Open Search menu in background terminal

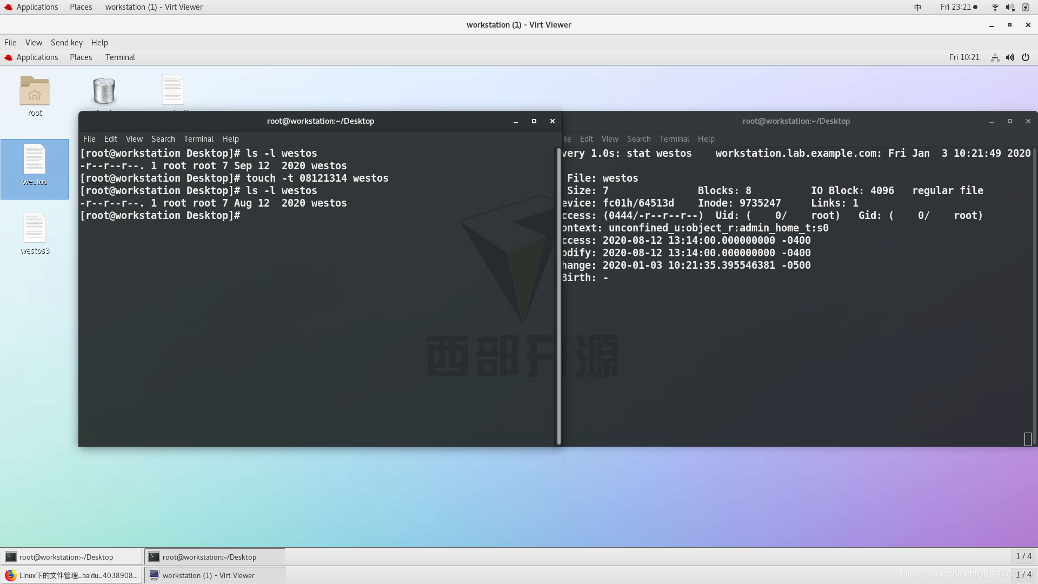pos(639,139)
